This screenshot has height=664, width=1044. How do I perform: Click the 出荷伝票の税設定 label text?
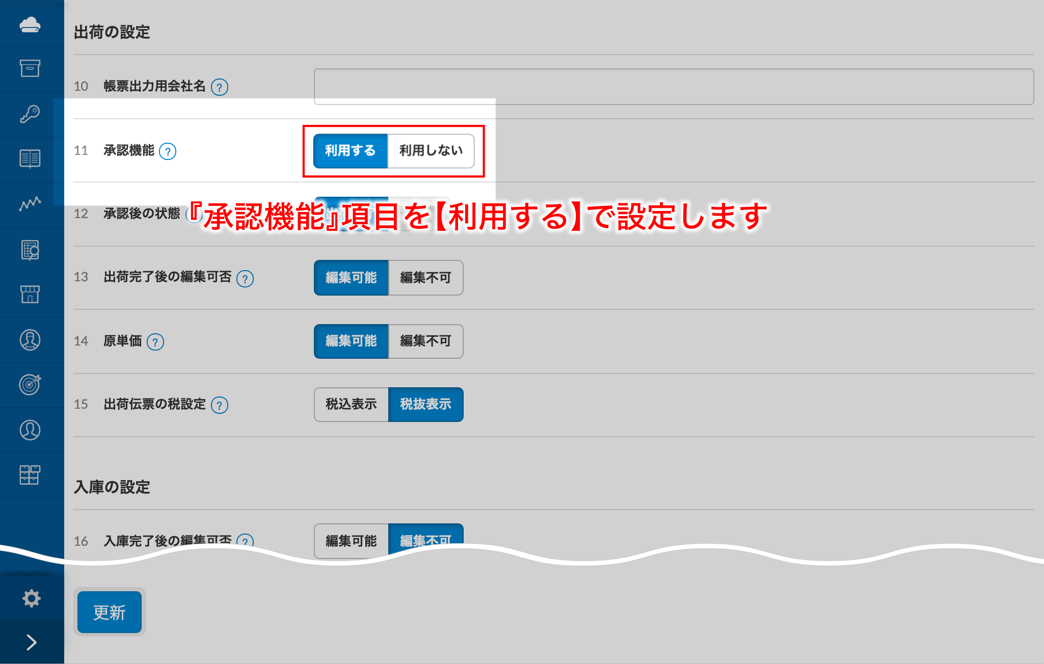point(155,404)
